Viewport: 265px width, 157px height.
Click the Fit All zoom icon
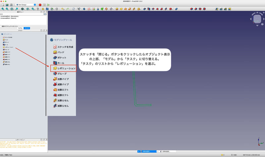pos(3,9)
